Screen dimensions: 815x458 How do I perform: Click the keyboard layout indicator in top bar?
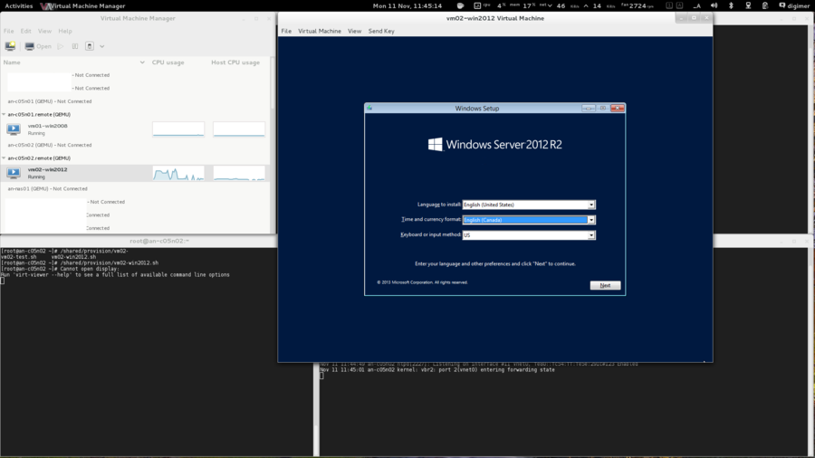click(697, 5)
